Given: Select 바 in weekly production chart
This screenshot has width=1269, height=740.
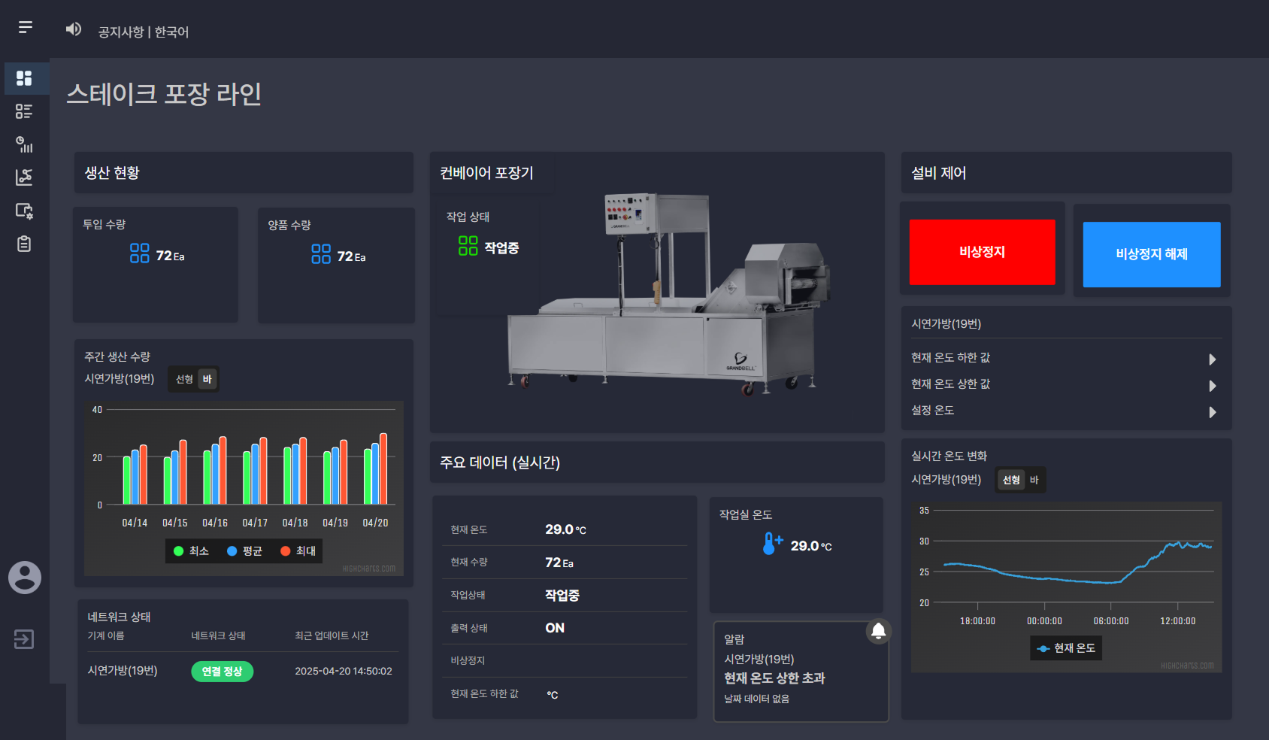Looking at the screenshot, I should pos(207,379).
